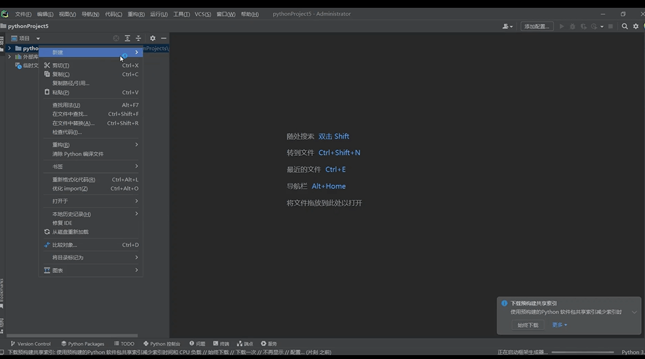Open IDE settings gear in top toolbar
This screenshot has width=645, height=359.
636,27
